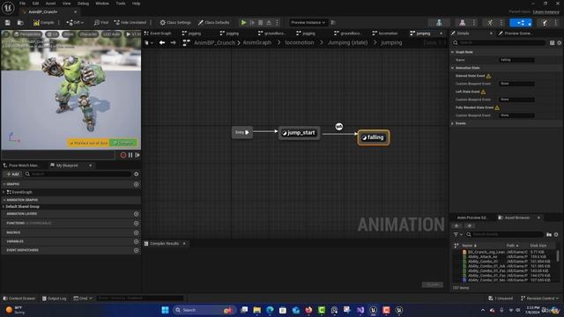Compile the animation blueprint
This screenshot has height=317, width=564.
coord(43,23)
